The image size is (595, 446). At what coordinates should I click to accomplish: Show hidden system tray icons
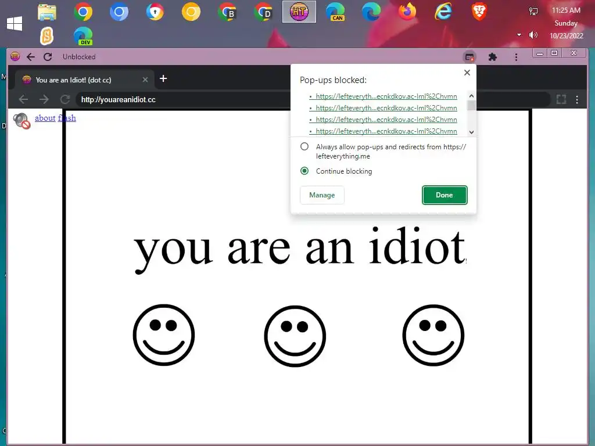click(519, 35)
